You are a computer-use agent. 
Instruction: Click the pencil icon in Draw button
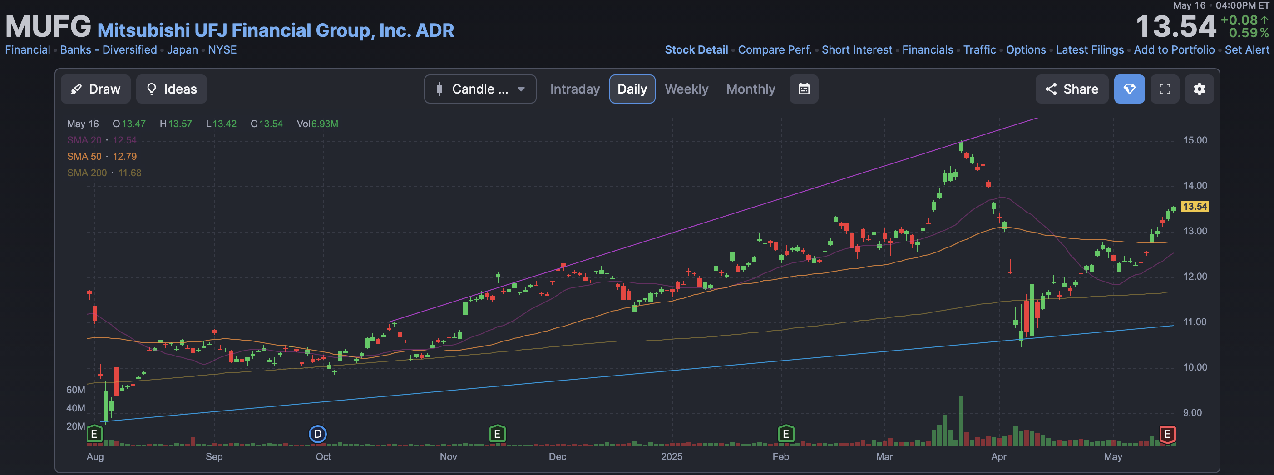[76, 89]
